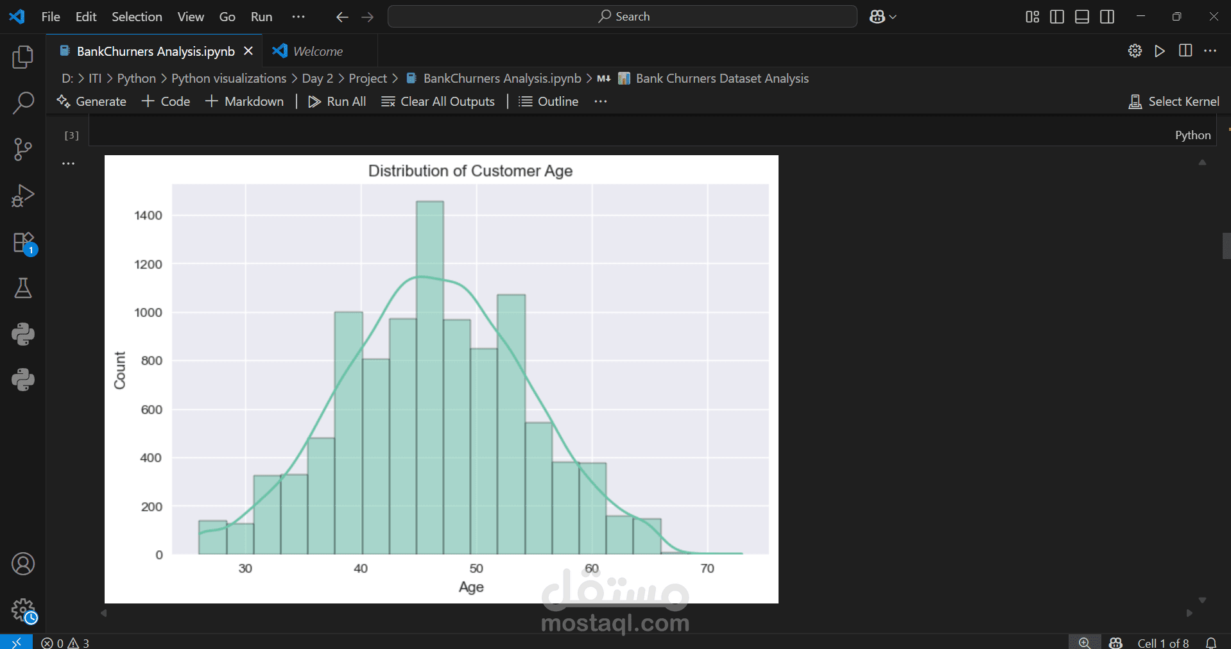The width and height of the screenshot is (1231, 649).
Task: Open the Run menu
Action: (261, 17)
